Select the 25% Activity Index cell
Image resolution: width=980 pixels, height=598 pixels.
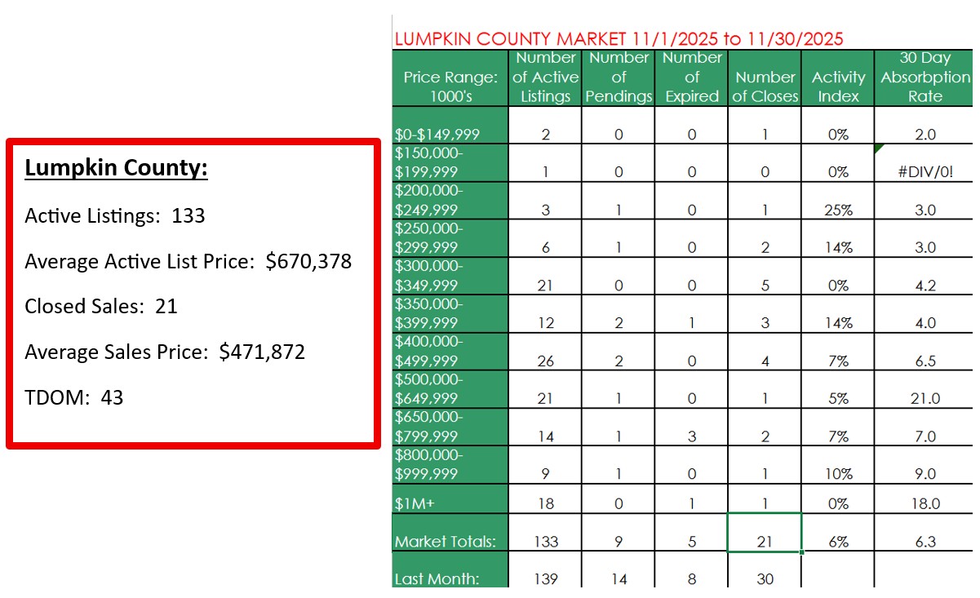pos(838,210)
